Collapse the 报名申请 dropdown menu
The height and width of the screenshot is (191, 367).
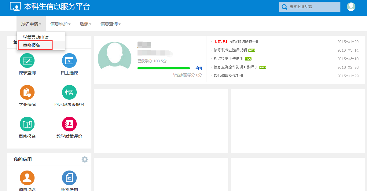pyautogui.click(x=31, y=24)
